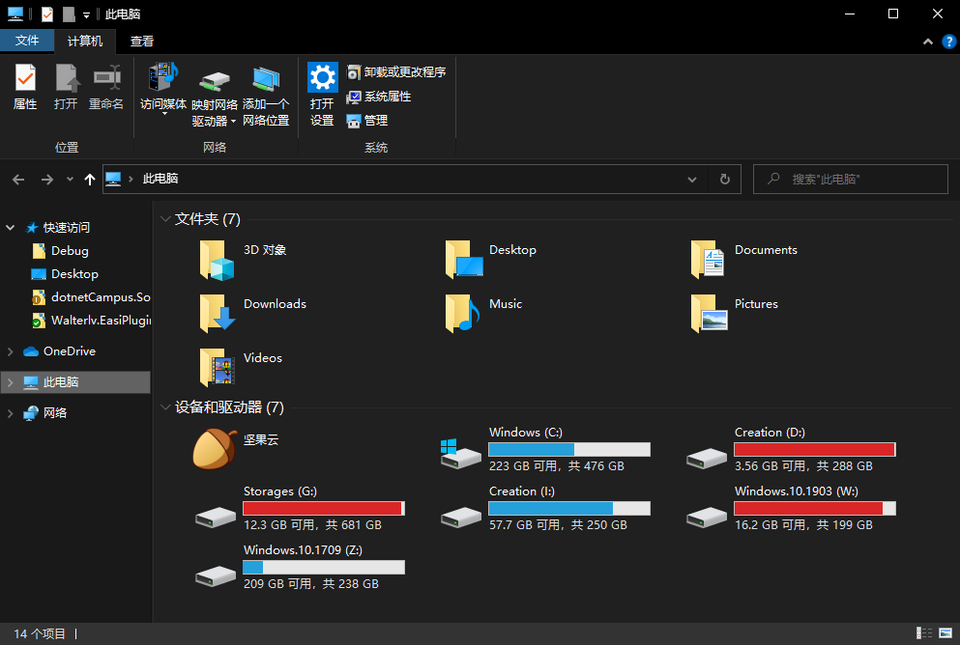Select the Windows (C:) drive usage bar
Screen dimensions: 960x645
pyautogui.click(x=568, y=450)
